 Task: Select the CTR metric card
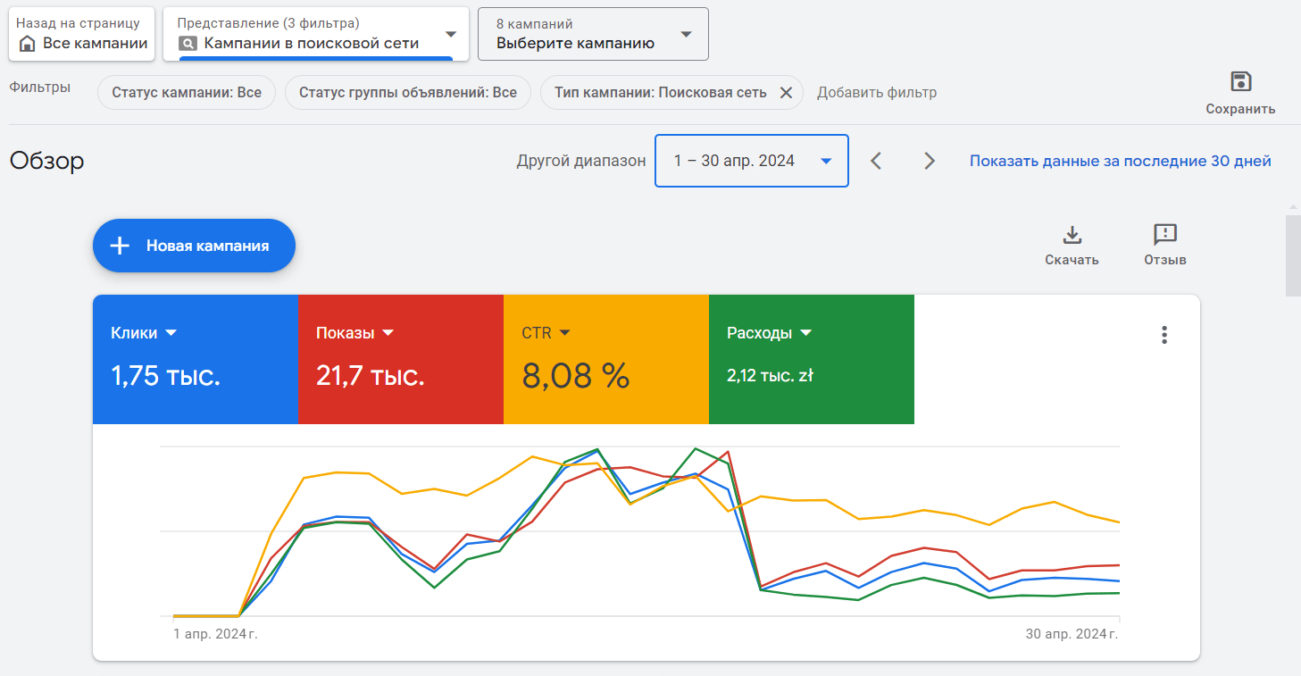(x=605, y=359)
